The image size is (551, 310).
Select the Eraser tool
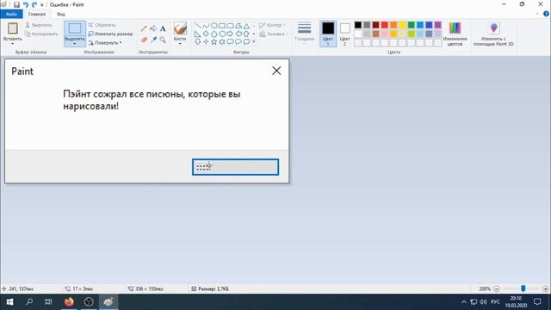point(144,40)
